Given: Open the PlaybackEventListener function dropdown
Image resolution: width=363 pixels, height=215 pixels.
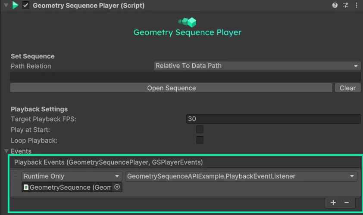Looking at the screenshot, I should coord(241,176).
